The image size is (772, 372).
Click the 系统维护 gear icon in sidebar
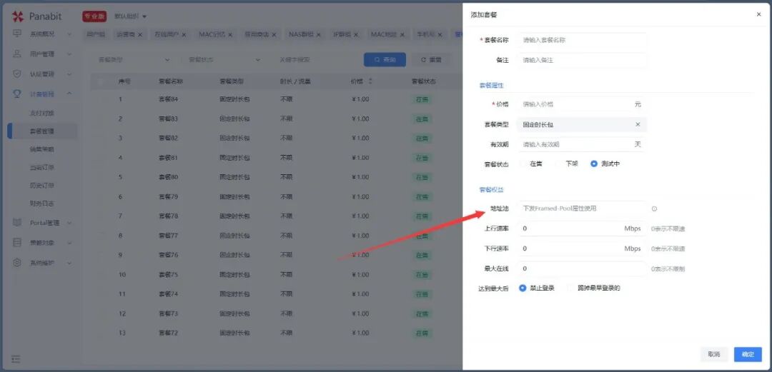17,263
